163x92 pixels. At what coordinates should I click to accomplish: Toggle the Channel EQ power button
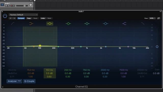5,16
